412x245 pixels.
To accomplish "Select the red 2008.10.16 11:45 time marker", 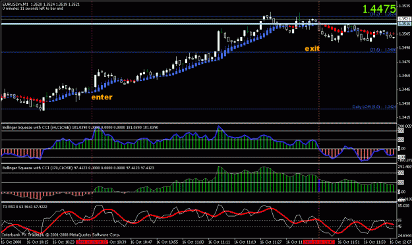I will [x=318, y=242].
